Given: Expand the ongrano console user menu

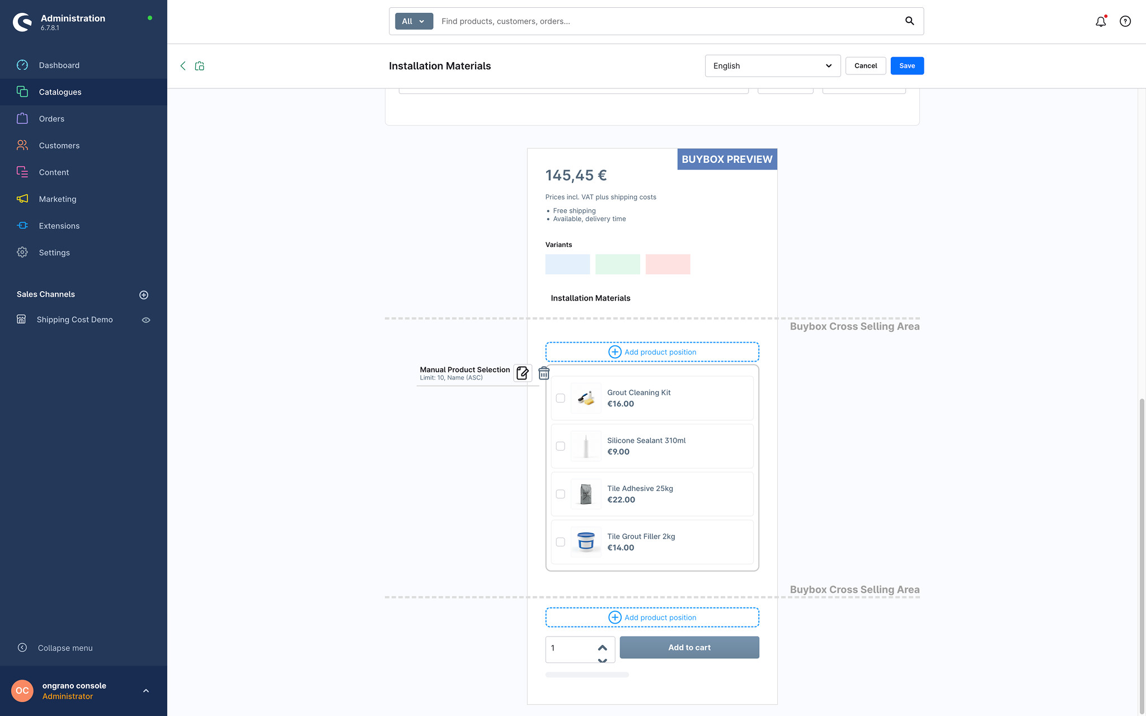Looking at the screenshot, I should click(x=146, y=691).
